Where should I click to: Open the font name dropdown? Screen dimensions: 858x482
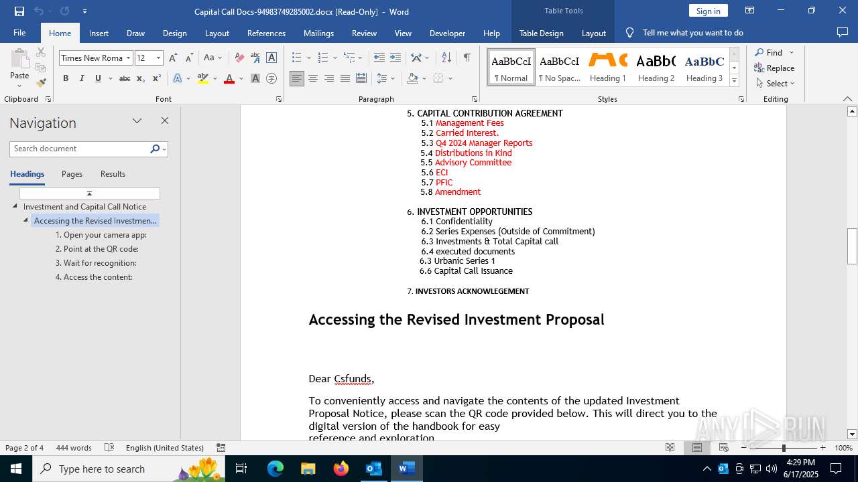128,58
